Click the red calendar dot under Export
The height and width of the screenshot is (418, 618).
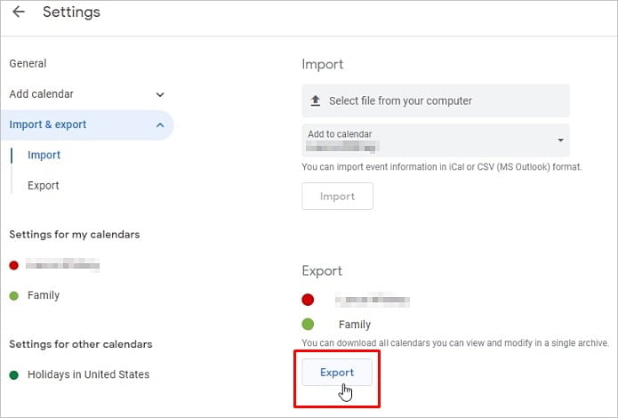coord(308,300)
